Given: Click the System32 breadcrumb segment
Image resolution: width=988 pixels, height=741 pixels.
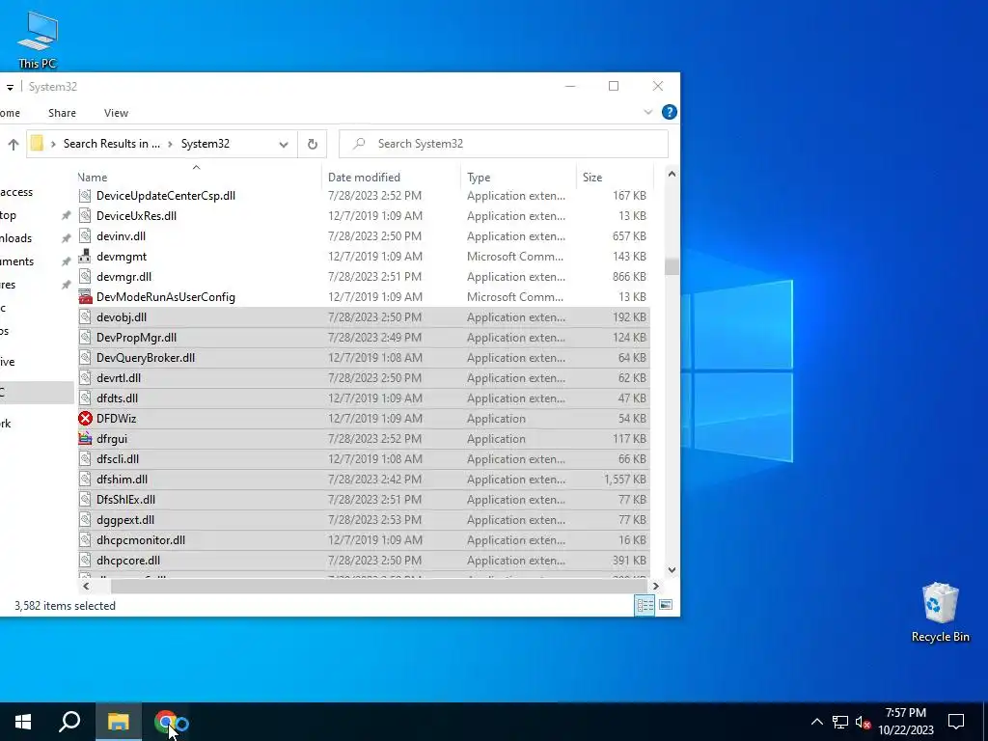Looking at the screenshot, I should coord(206,144).
